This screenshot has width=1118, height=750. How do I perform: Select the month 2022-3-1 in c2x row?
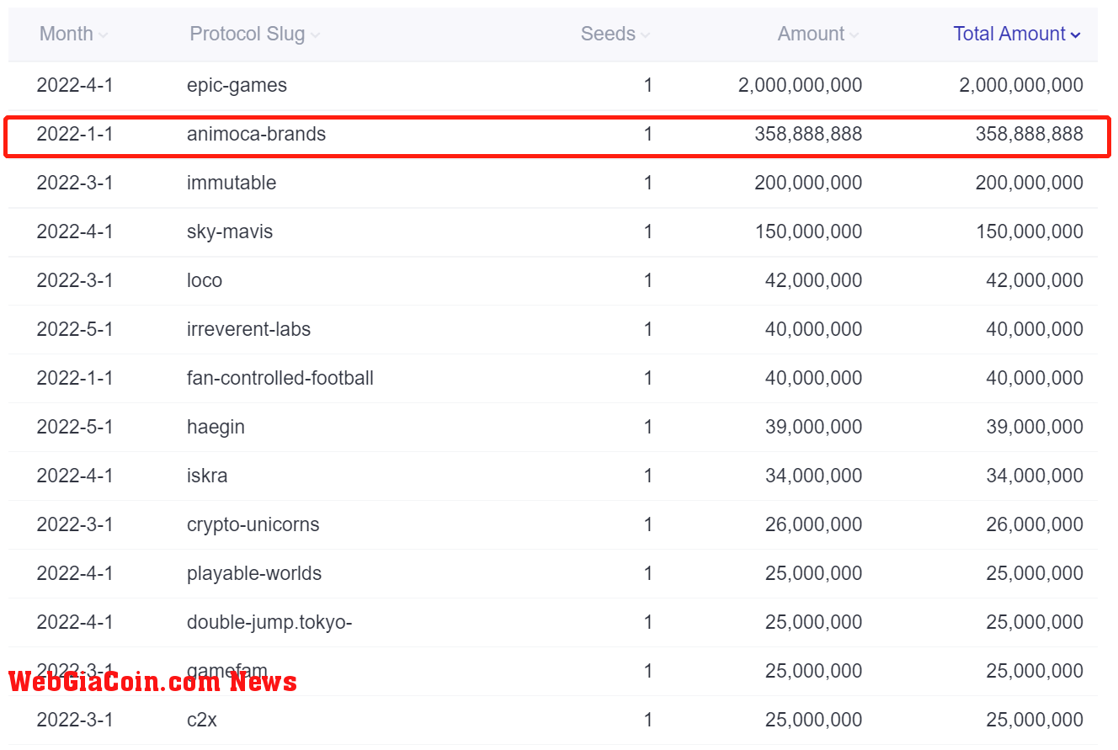(x=75, y=720)
